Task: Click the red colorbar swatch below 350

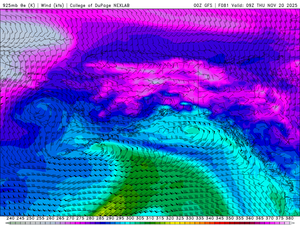Action: pyautogui.click(x=232, y=223)
